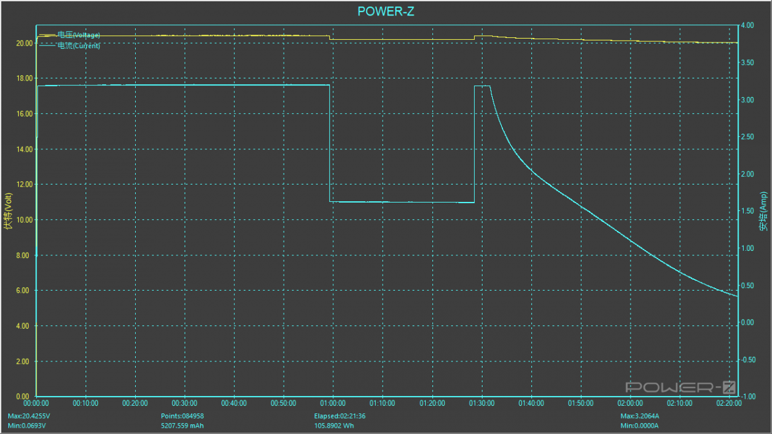
Task: Click the 105.8902 Wh energy readout
Action: tap(334, 426)
